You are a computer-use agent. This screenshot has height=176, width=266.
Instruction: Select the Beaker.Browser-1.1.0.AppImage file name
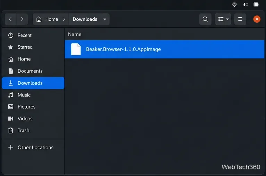pos(123,49)
